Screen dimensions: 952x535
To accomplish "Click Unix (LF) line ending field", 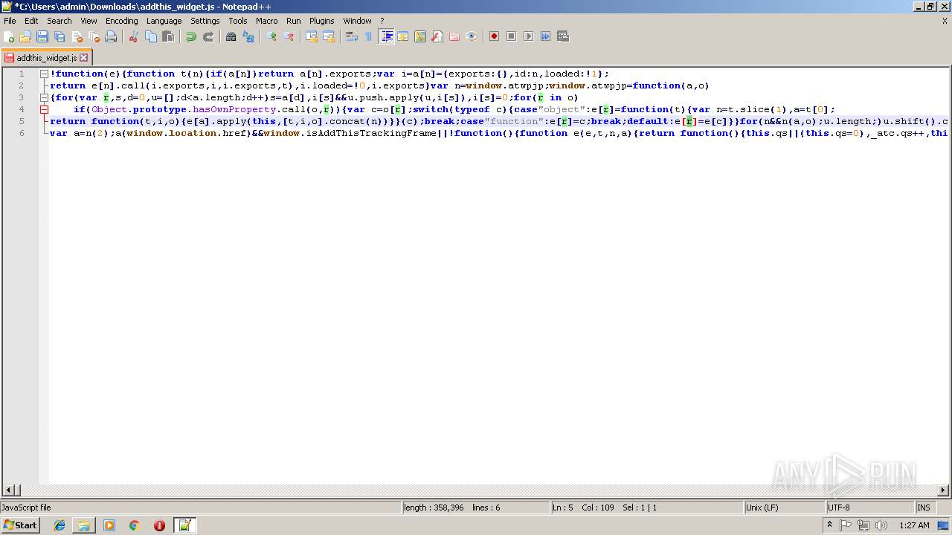I will click(784, 508).
